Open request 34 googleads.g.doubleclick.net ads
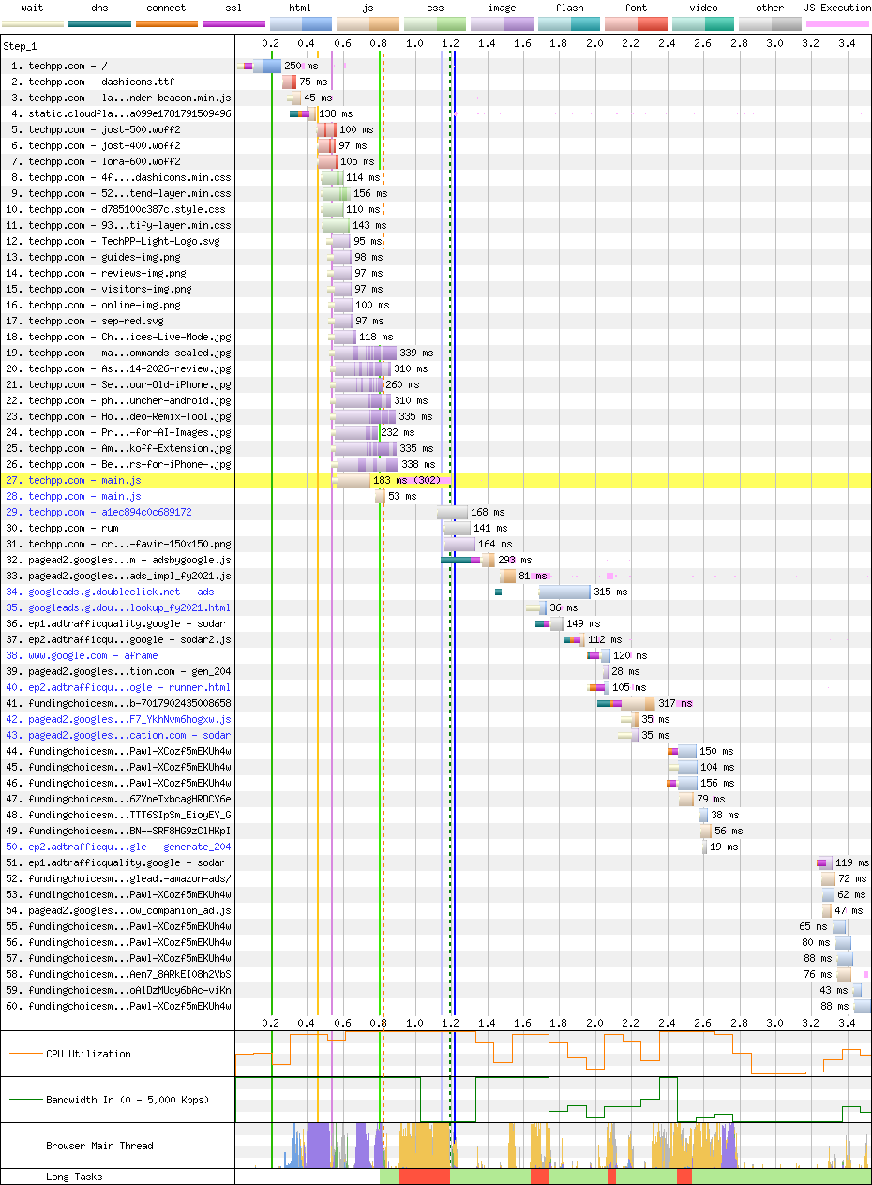This screenshot has height=1185, width=872. 121,592
